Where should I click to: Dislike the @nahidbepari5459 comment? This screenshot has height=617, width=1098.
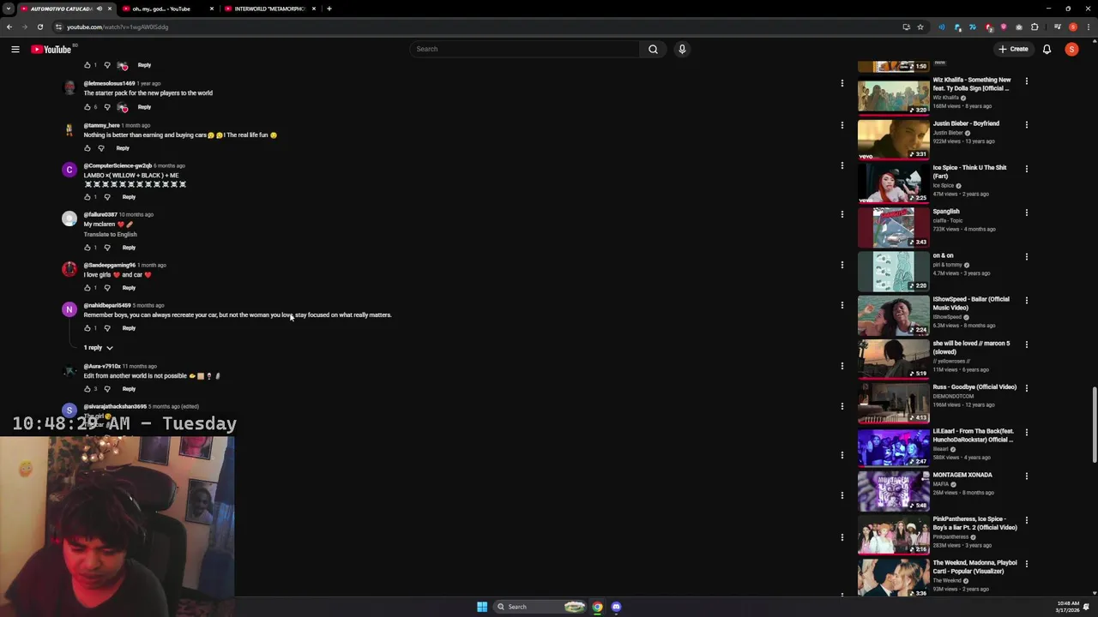point(107,328)
